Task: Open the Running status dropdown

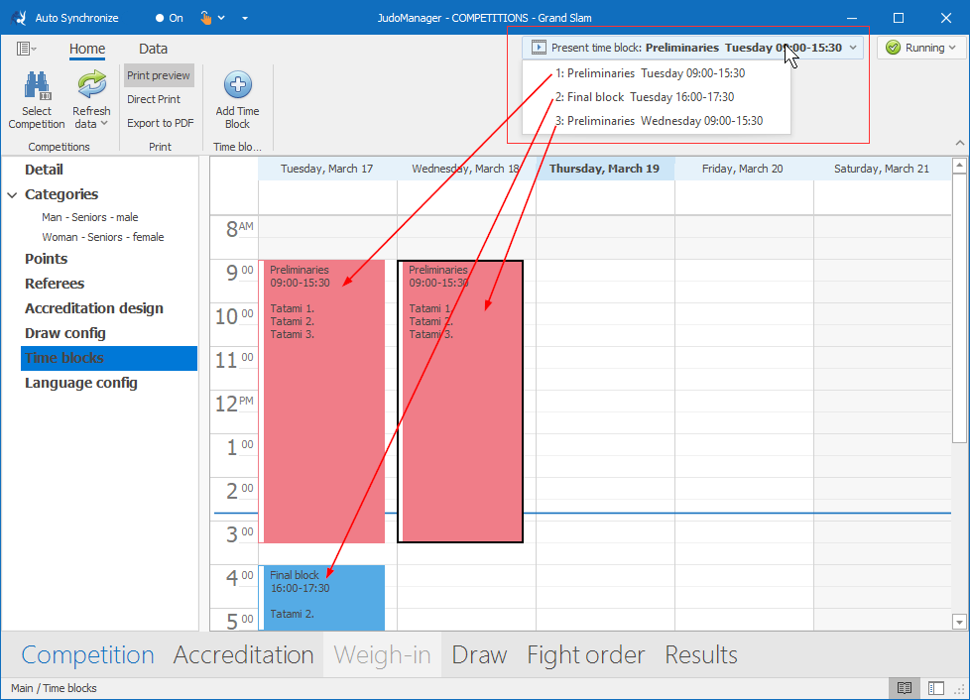Action: 920,48
